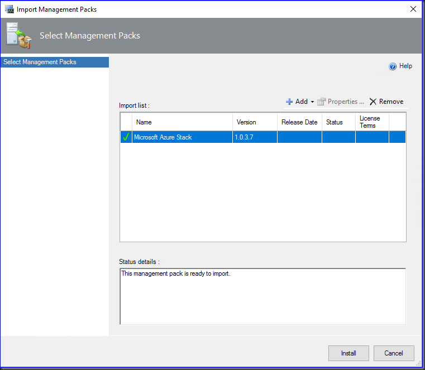Click the Version column header
The width and height of the screenshot is (425, 370).
(x=255, y=122)
